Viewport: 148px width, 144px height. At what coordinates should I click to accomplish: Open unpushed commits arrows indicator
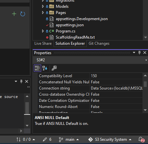pyautogui.click(x=26, y=139)
